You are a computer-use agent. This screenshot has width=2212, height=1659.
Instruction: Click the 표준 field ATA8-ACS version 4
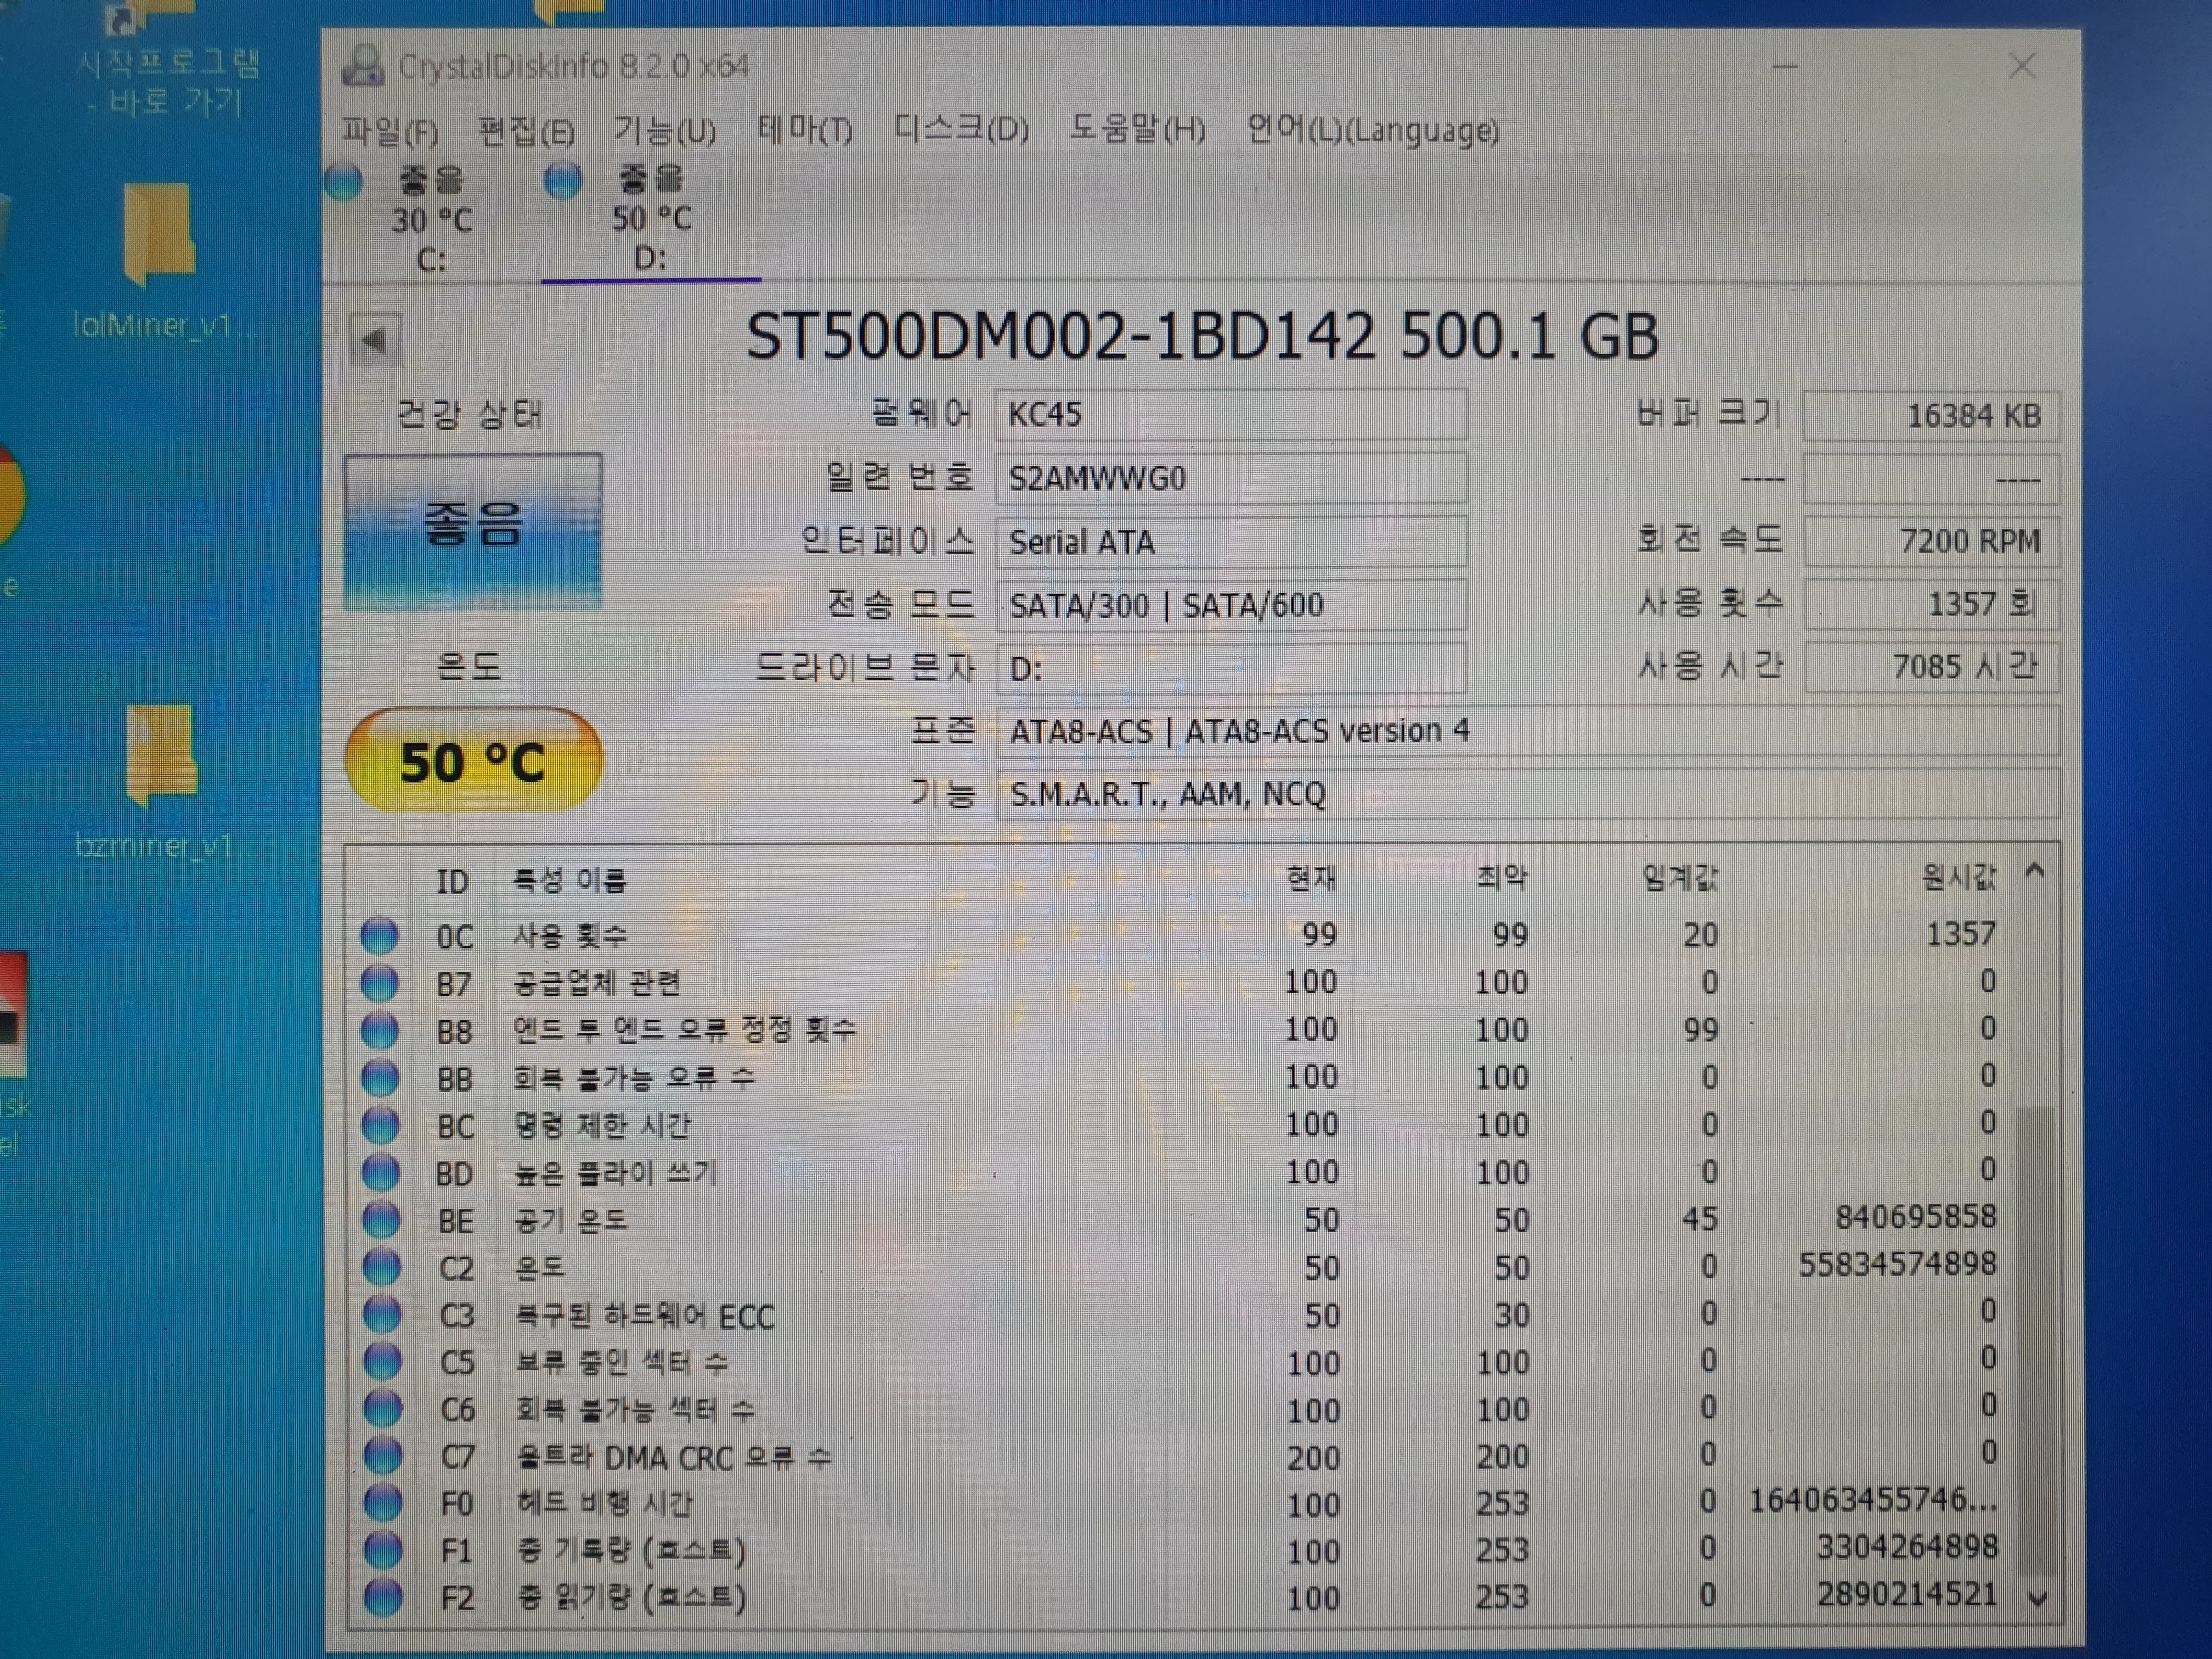point(1528,731)
